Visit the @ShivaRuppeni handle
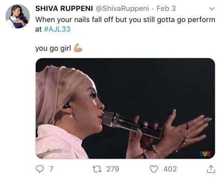221x179 pixels. (122, 8)
